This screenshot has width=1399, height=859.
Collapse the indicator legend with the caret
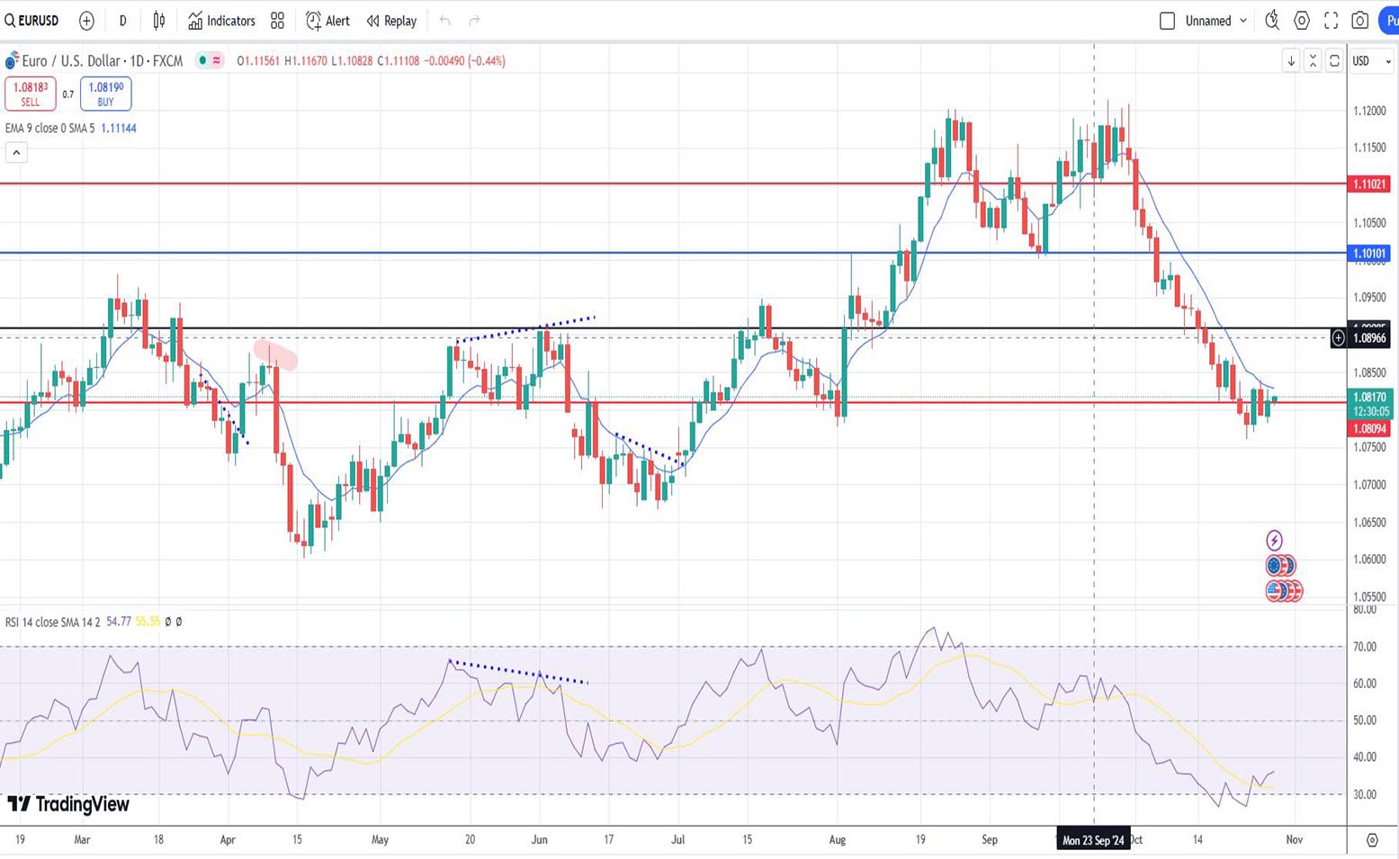[16, 153]
